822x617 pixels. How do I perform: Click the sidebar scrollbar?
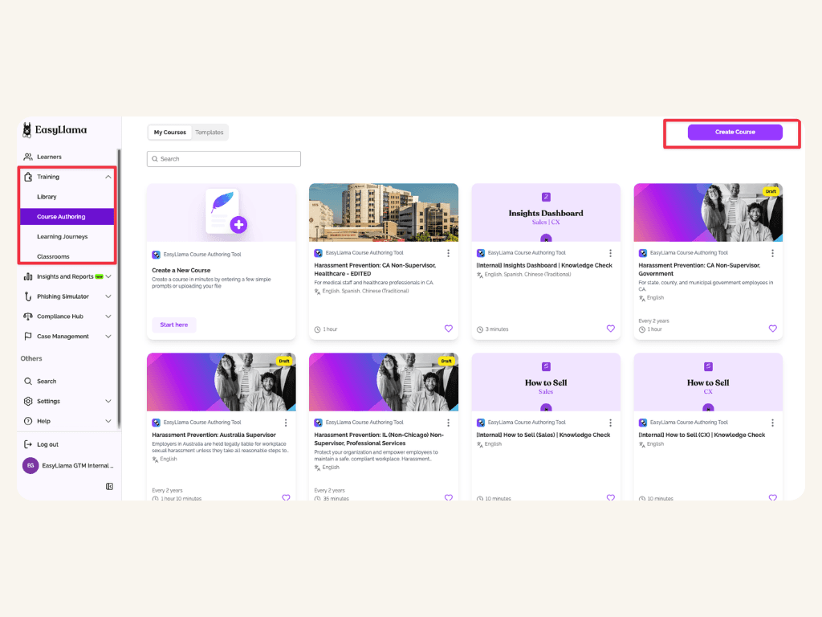click(119, 288)
